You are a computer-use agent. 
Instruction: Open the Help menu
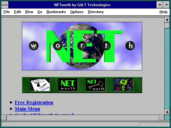coord(163,12)
